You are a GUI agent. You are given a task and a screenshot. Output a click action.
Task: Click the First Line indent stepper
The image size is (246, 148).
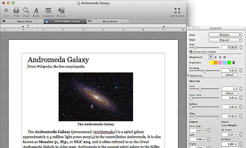pos(209,131)
